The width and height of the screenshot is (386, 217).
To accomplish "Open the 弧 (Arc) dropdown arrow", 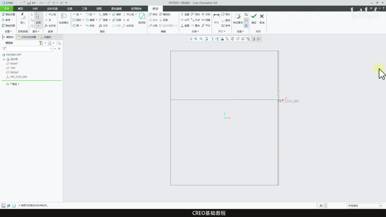I will click(x=94, y=14).
